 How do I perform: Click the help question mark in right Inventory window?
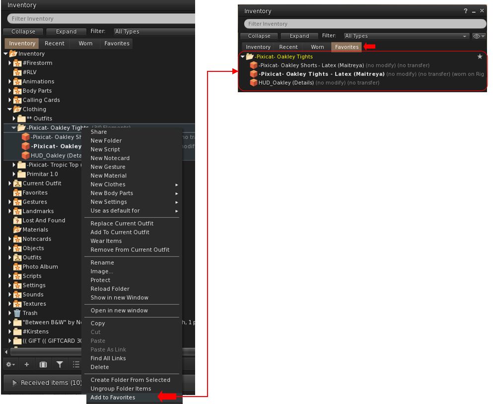click(466, 11)
